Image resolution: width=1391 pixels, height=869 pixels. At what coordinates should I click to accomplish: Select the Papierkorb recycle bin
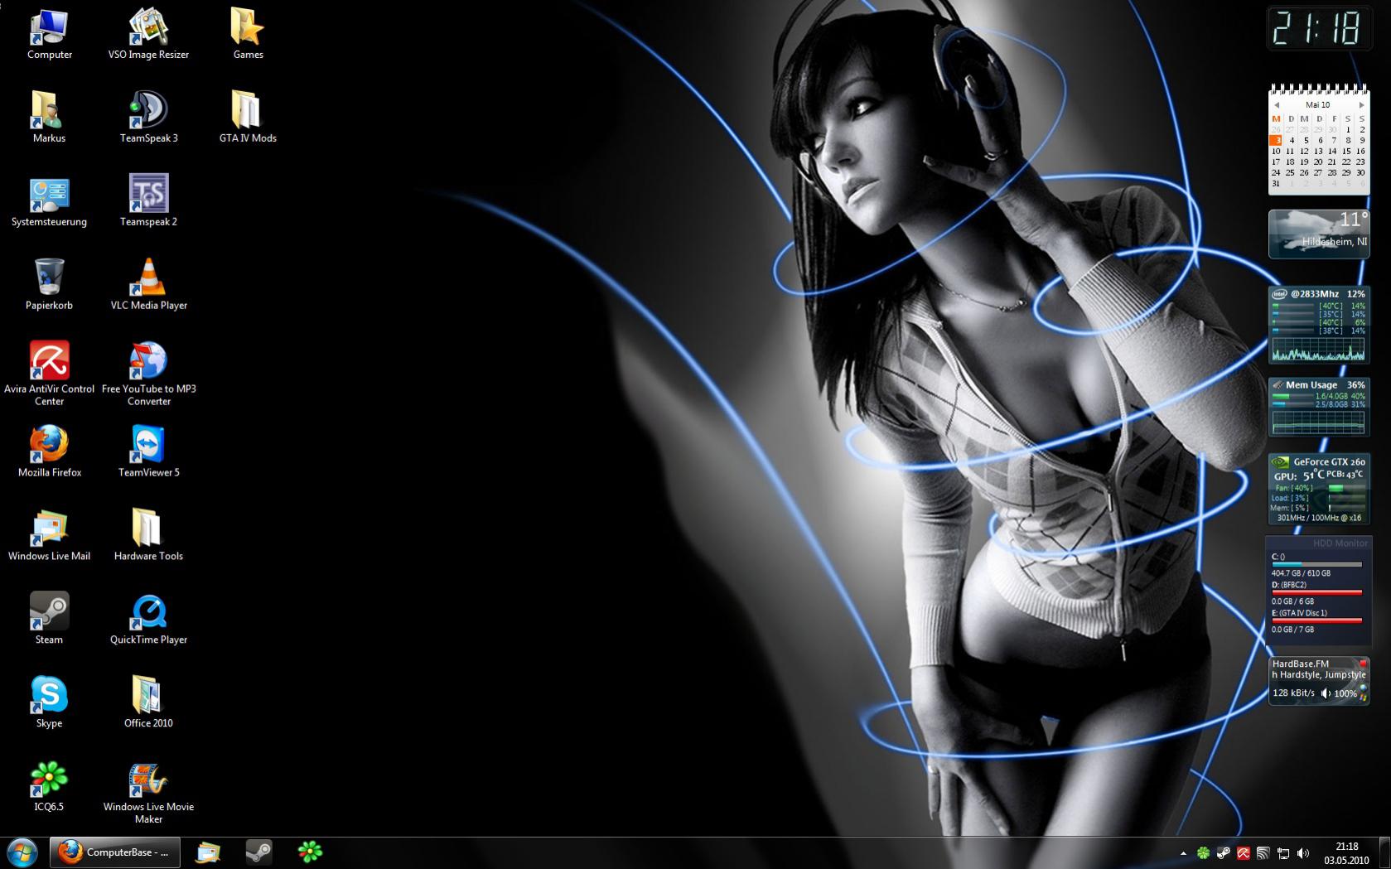coord(49,285)
